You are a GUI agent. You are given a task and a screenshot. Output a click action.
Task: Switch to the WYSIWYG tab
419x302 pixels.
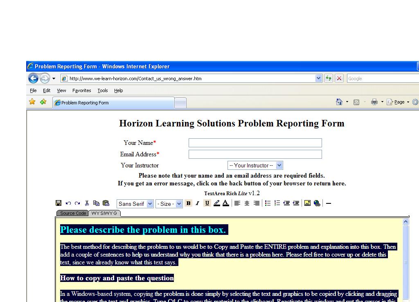point(104,213)
